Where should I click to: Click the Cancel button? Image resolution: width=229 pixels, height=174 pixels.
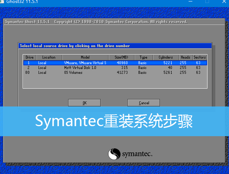pyautogui.click(x=144, y=103)
